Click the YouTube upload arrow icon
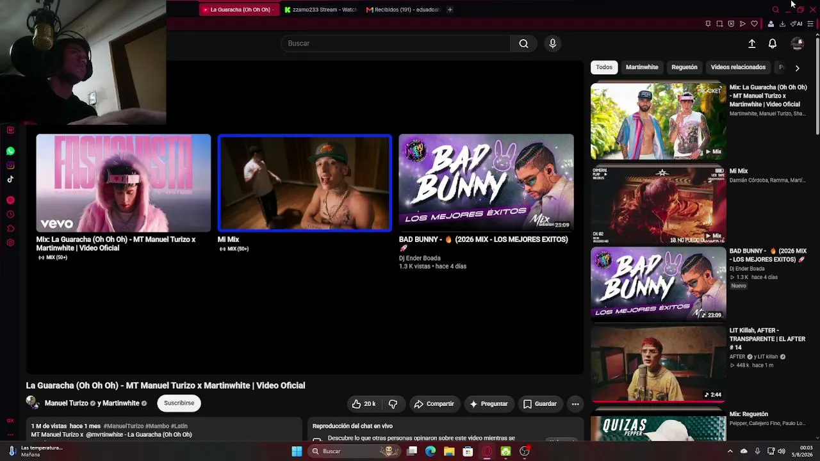The image size is (820, 461). pyautogui.click(x=752, y=44)
